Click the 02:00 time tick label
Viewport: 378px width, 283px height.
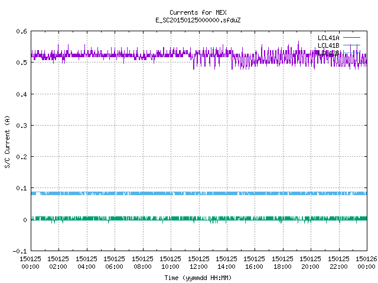[58, 266]
